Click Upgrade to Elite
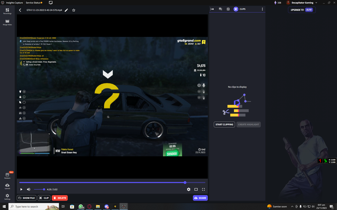This screenshot has width=337, height=210. tap(302, 10)
